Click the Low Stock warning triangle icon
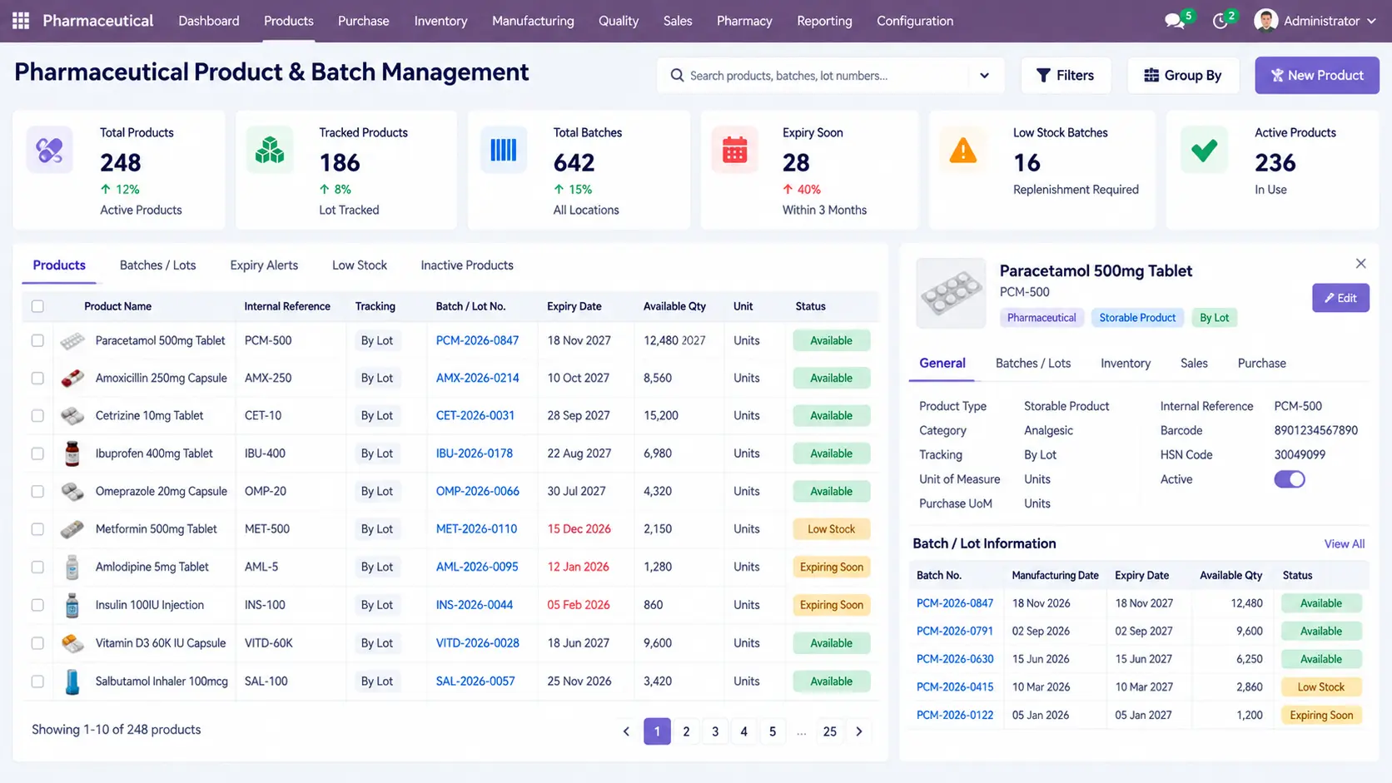 pos(963,150)
